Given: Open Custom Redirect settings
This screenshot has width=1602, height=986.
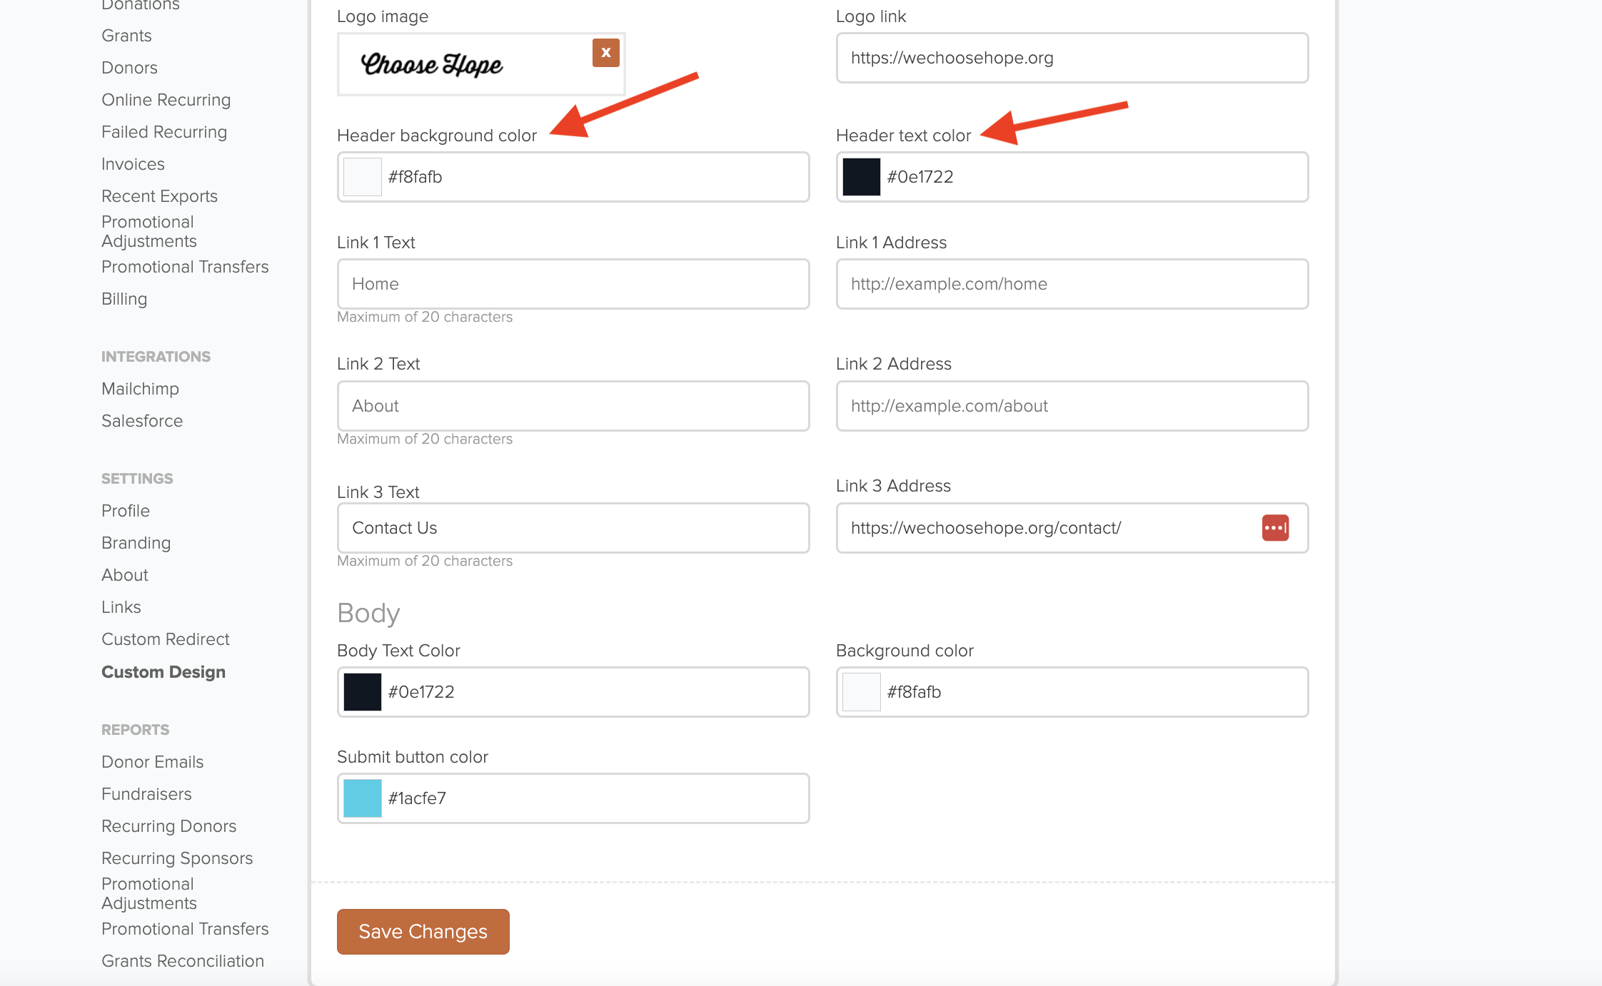Looking at the screenshot, I should [165, 639].
